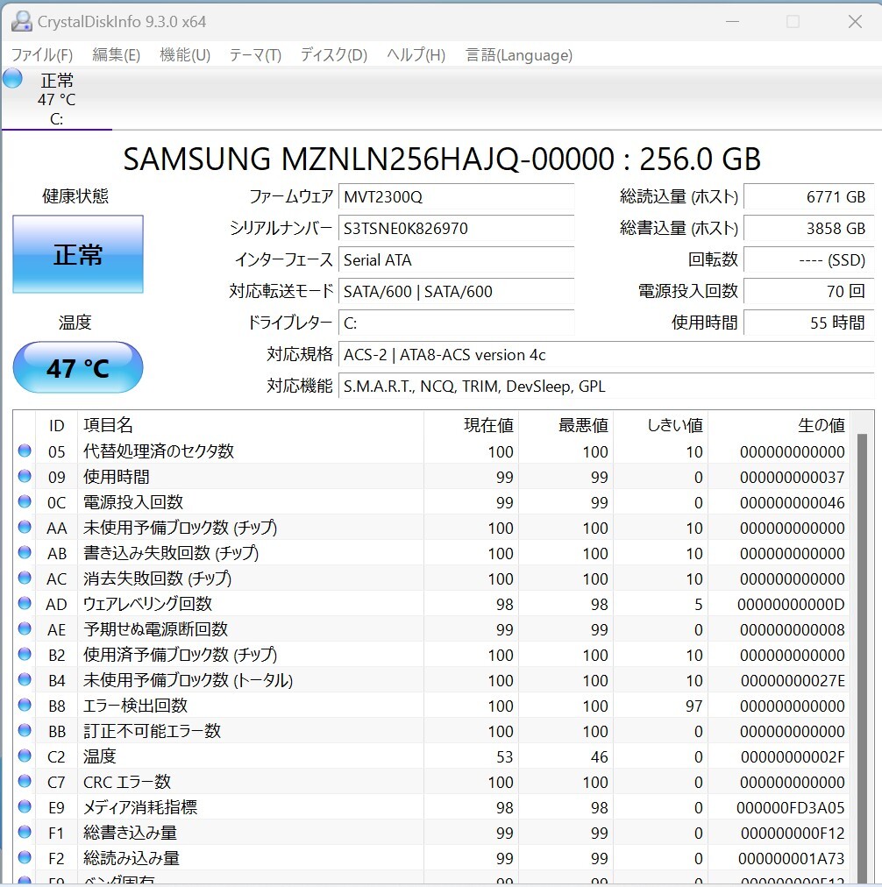Click status icon of row AD ウェアレベリング回数

click(25, 604)
